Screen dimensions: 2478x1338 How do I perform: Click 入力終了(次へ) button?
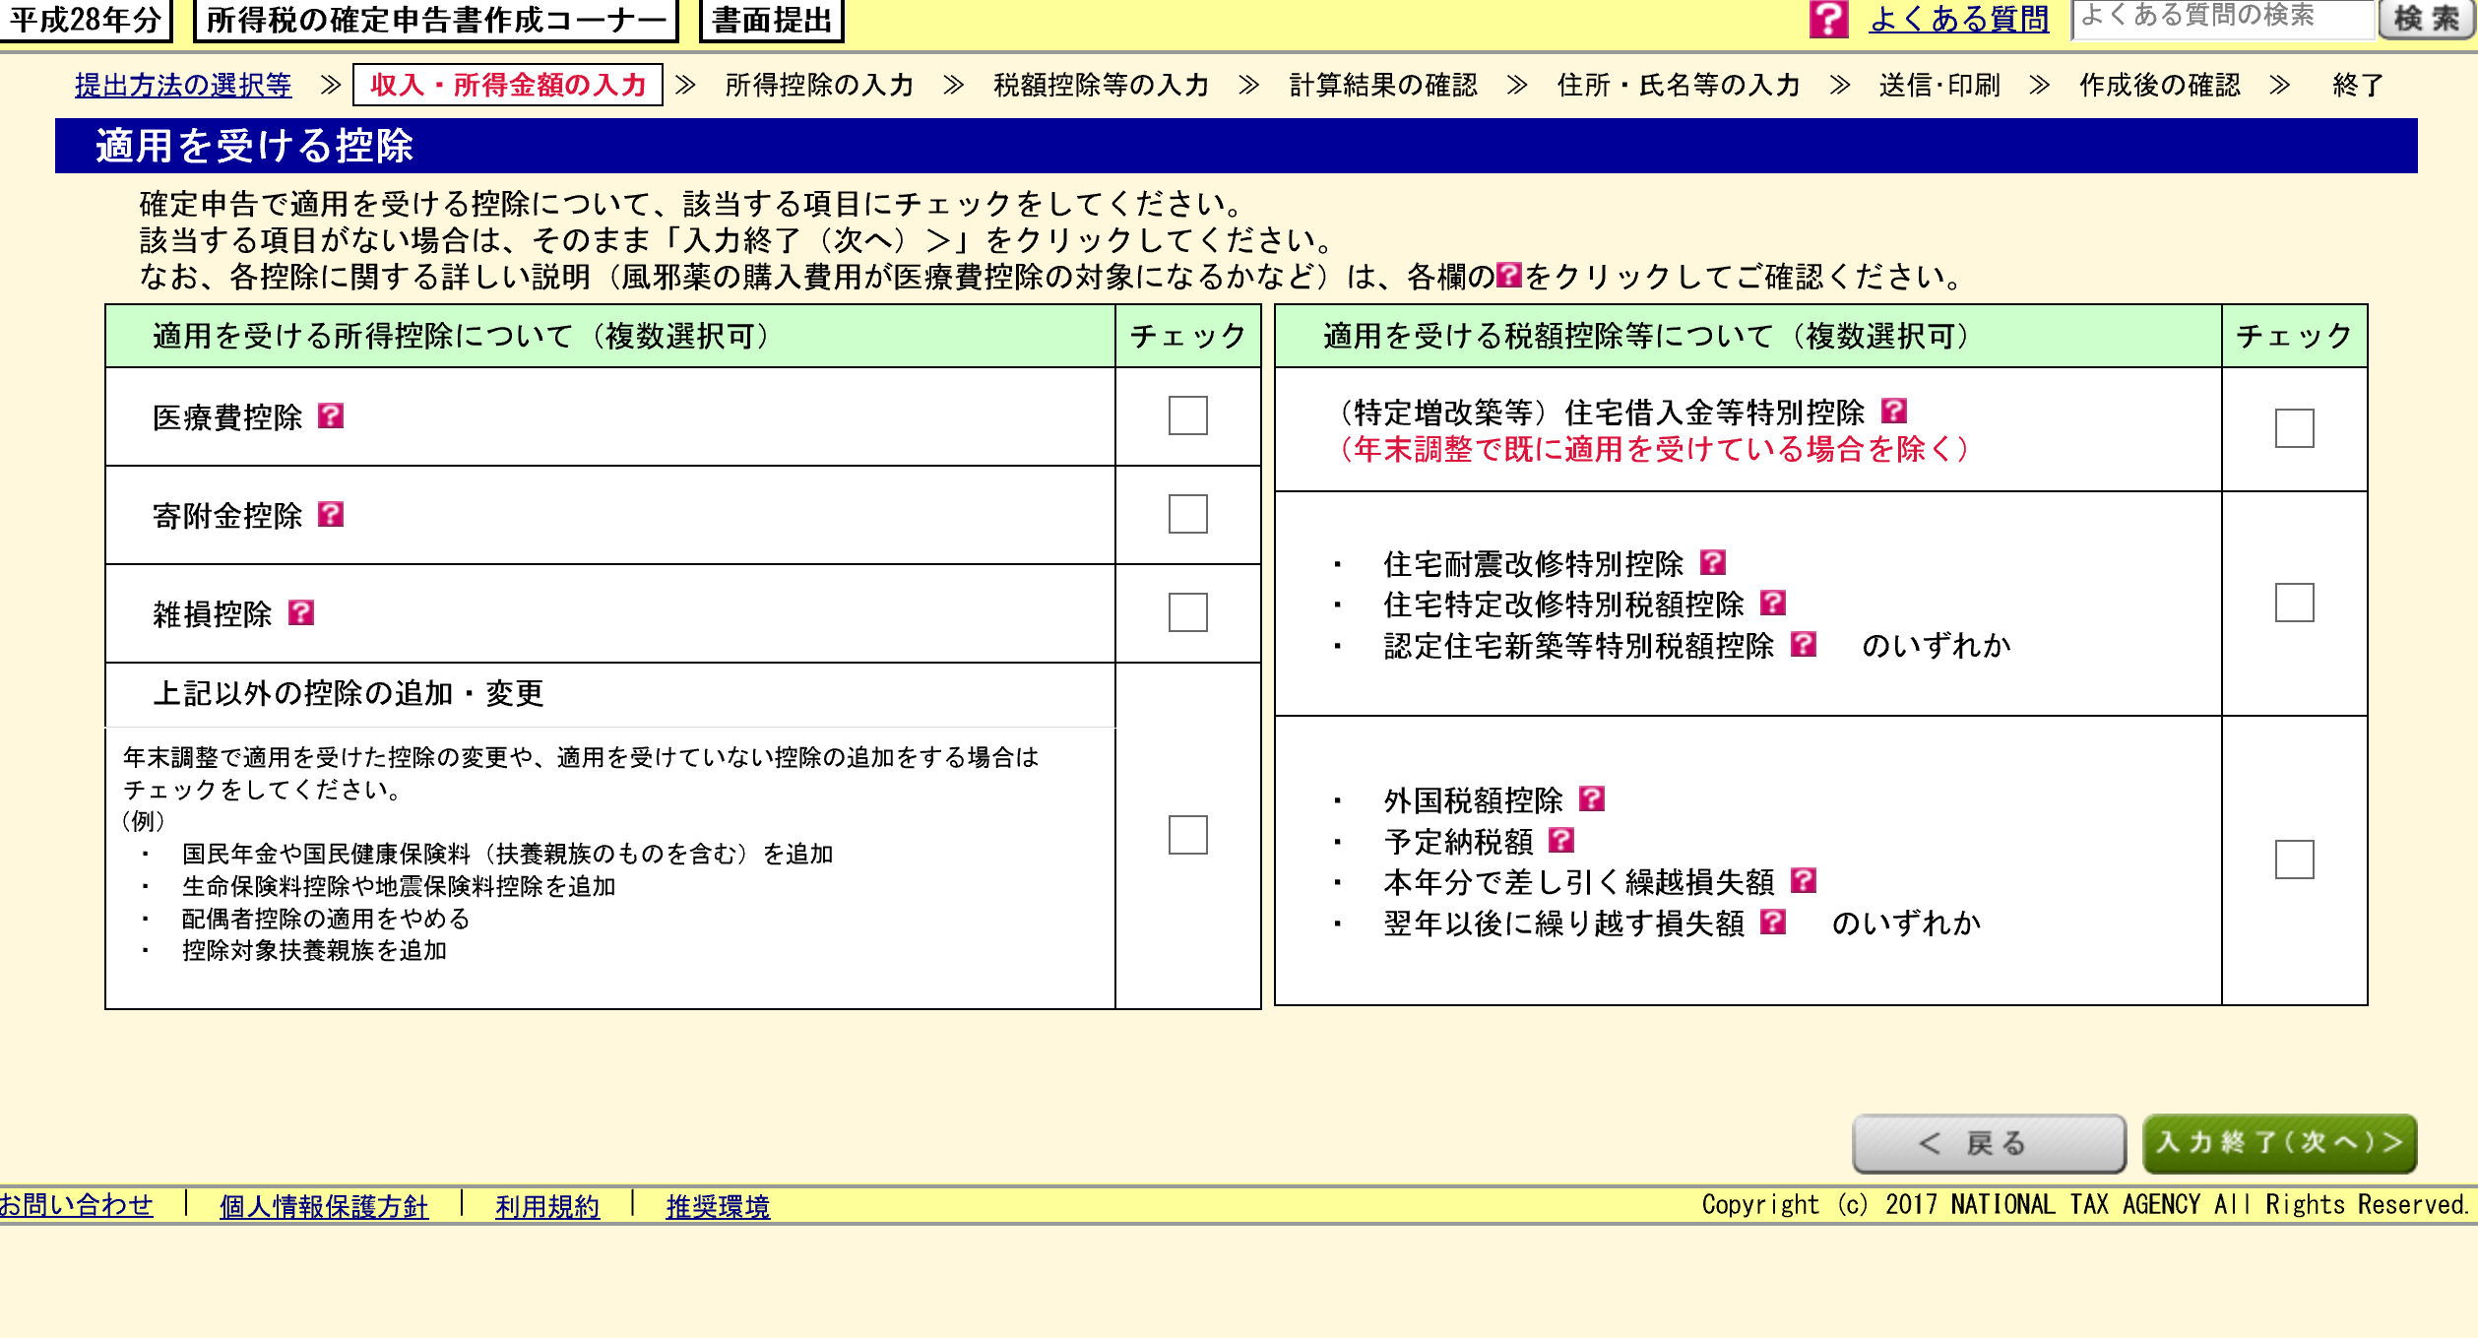tap(2279, 1143)
